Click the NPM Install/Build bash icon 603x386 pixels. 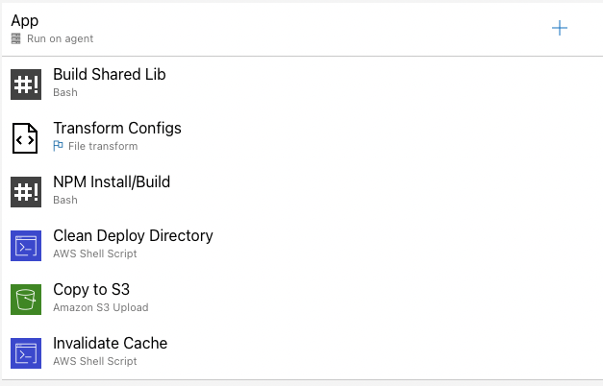coord(26,192)
